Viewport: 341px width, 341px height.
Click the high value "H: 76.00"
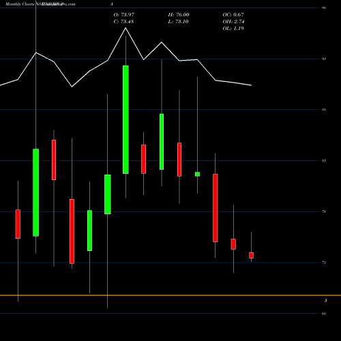pos(179,15)
